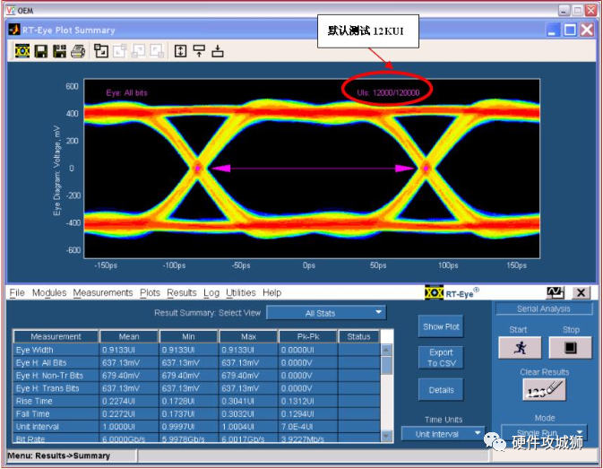The width and height of the screenshot is (603, 469).
Task: Click the eye diagram icon in plot toolbar
Action: (23, 51)
